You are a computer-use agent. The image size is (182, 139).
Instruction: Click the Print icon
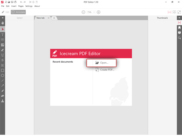[x=15, y=2]
